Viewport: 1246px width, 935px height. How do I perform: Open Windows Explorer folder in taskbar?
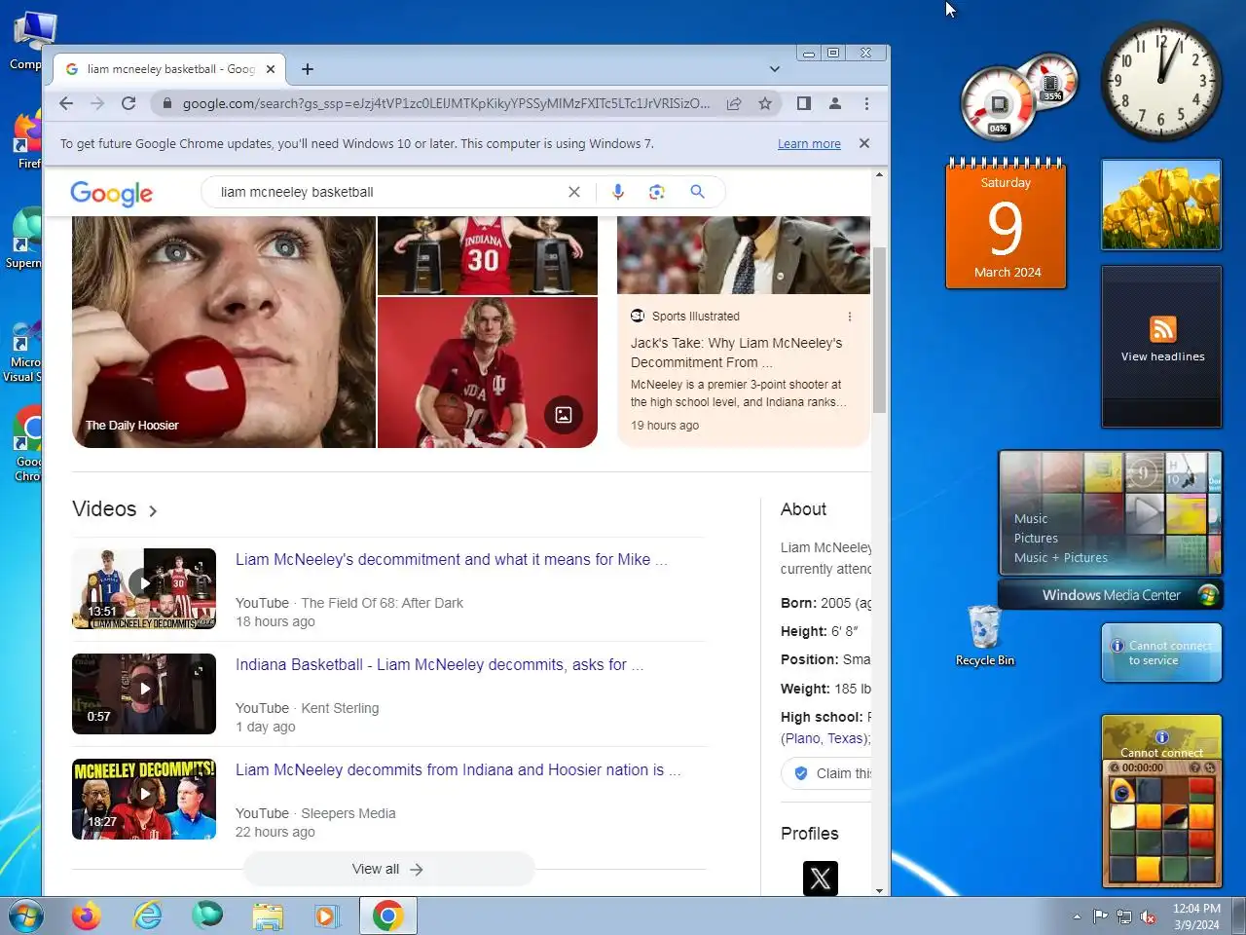coord(267,916)
